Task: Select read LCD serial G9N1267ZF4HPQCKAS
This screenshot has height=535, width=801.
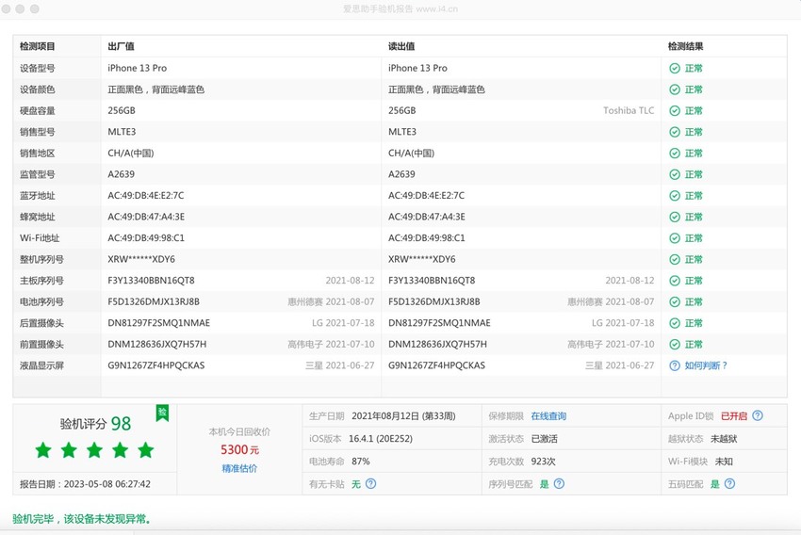Action: point(436,365)
